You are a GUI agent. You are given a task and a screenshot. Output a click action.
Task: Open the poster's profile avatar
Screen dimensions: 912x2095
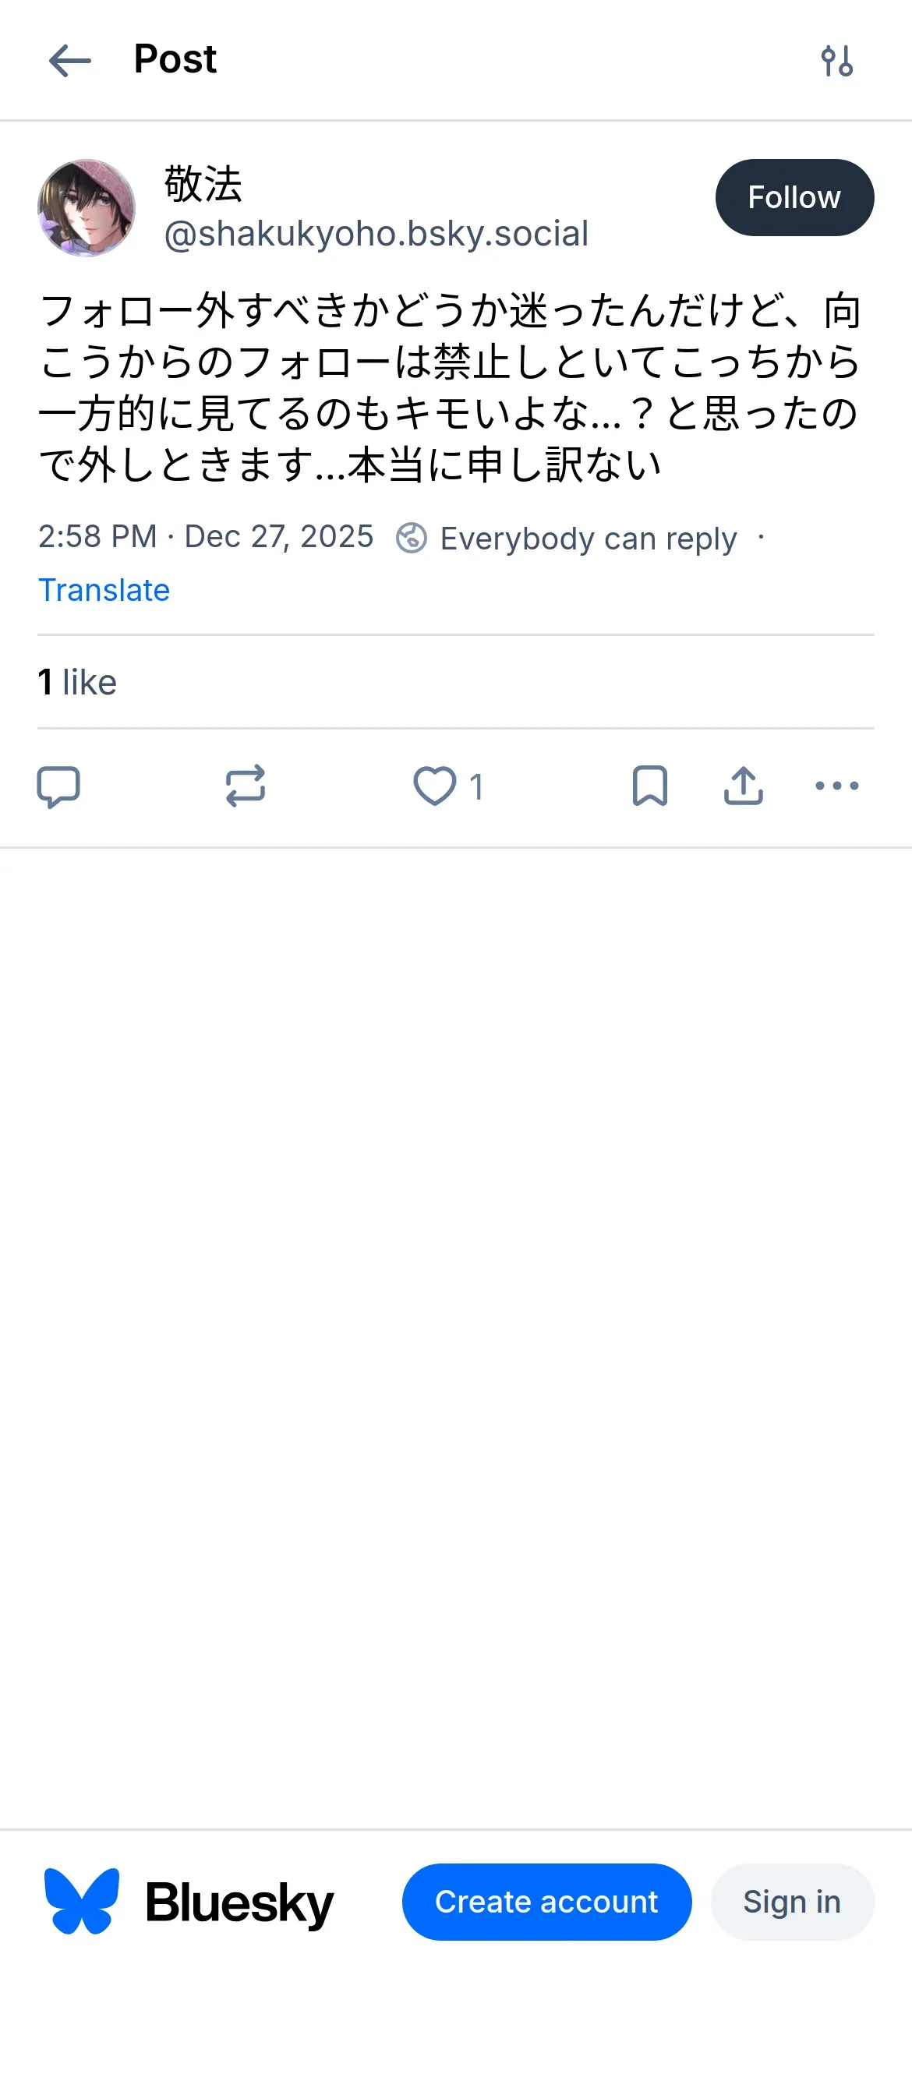point(87,208)
